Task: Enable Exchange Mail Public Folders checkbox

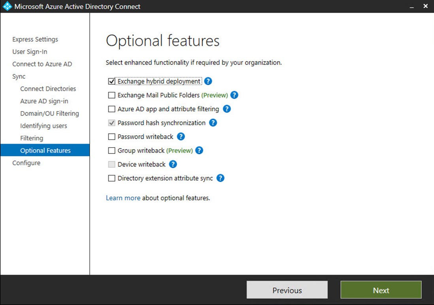Action: tap(111, 95)
